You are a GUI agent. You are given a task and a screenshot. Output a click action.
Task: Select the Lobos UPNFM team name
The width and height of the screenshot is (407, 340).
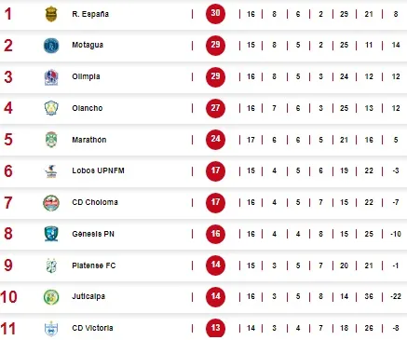(x=98, y=170)
